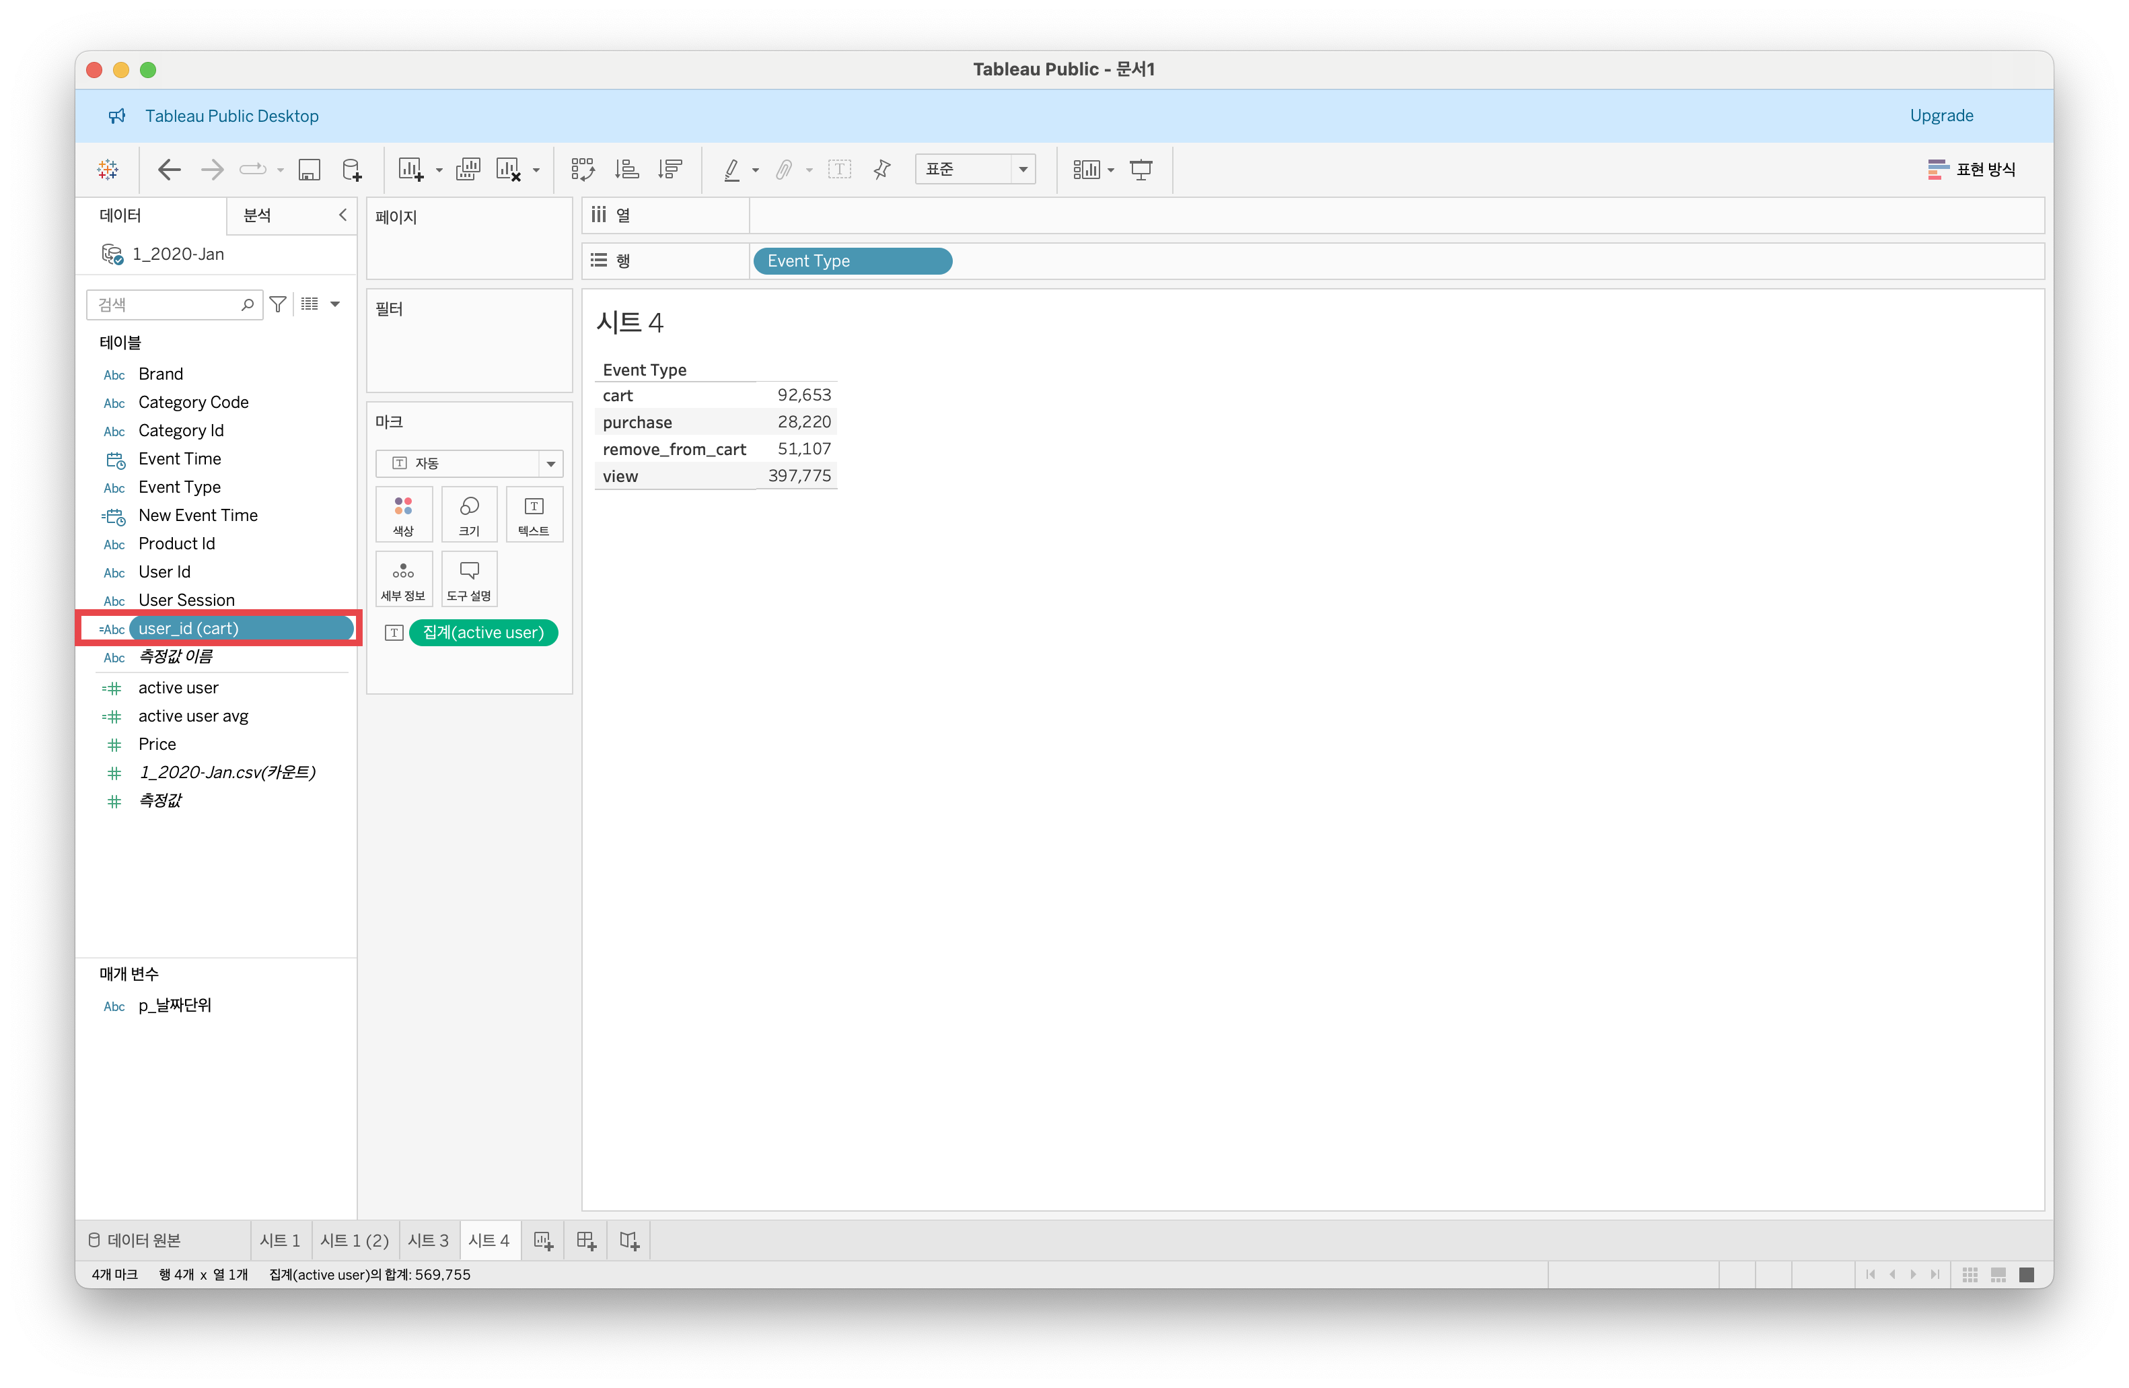This screenshot has height=1388, width=2129.
Task: Open the Standard fit dropdown
Action: 974,169
